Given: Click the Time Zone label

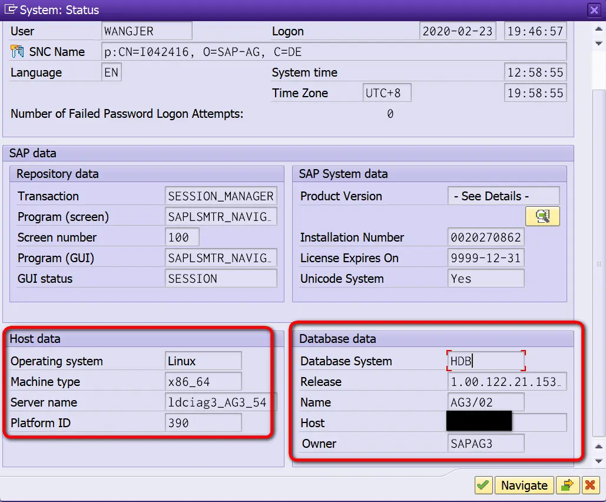Looking at the screenshot, I should tap(300, 93).
